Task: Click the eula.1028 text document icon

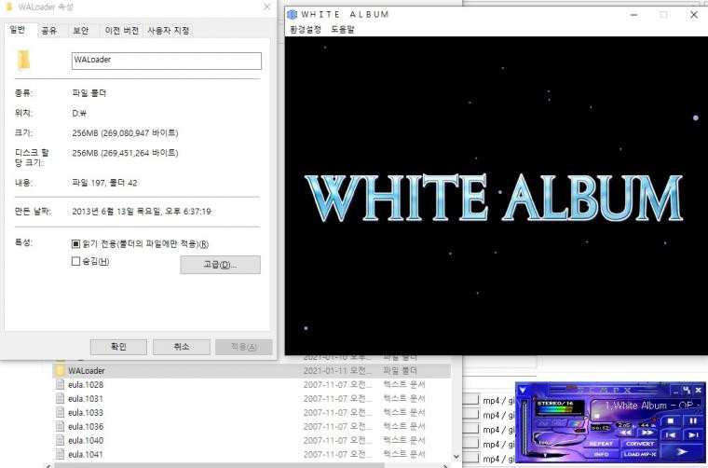Action: 60,384
